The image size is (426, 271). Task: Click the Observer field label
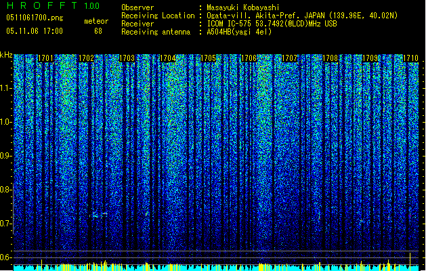coord(137,7)
